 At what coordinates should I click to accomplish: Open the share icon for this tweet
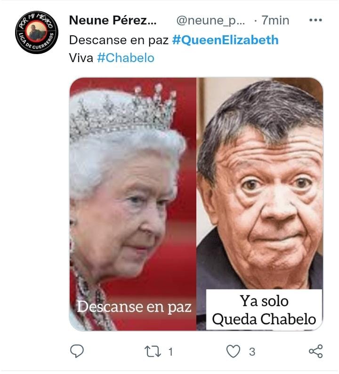pyautogui.click(x=315, y=351)
